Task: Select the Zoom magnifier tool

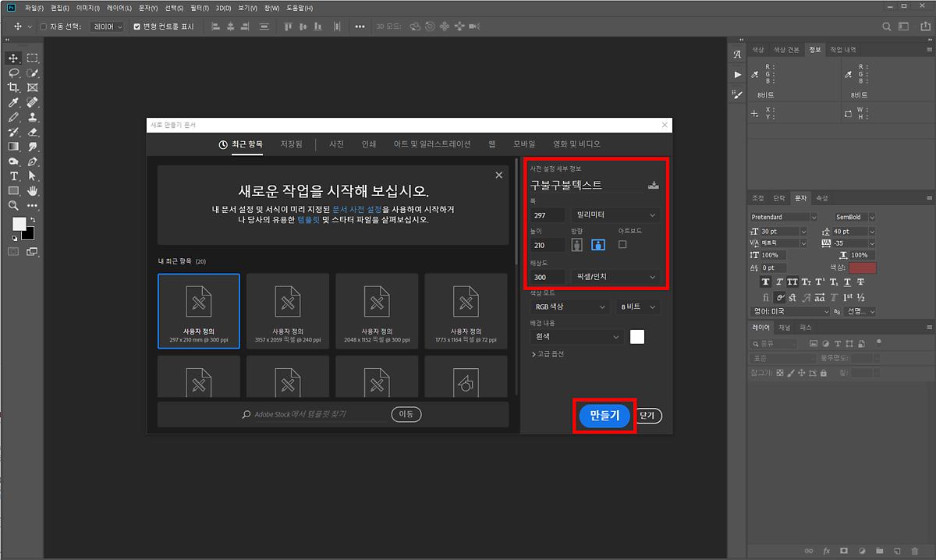Action: 13,206
